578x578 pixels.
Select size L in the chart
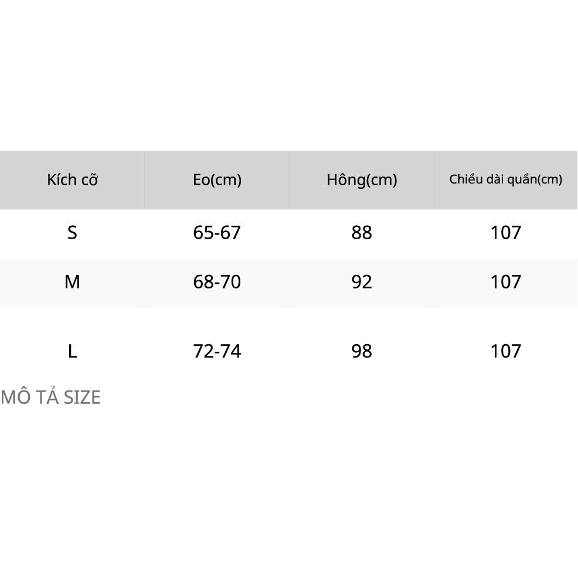tap(72, 351)
